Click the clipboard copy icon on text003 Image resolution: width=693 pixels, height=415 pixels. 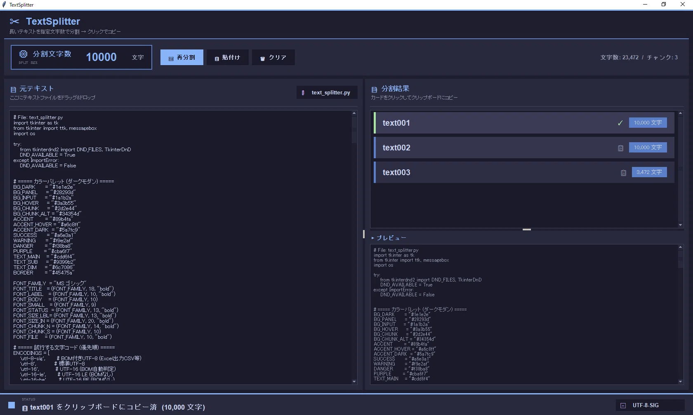(623, 173)
